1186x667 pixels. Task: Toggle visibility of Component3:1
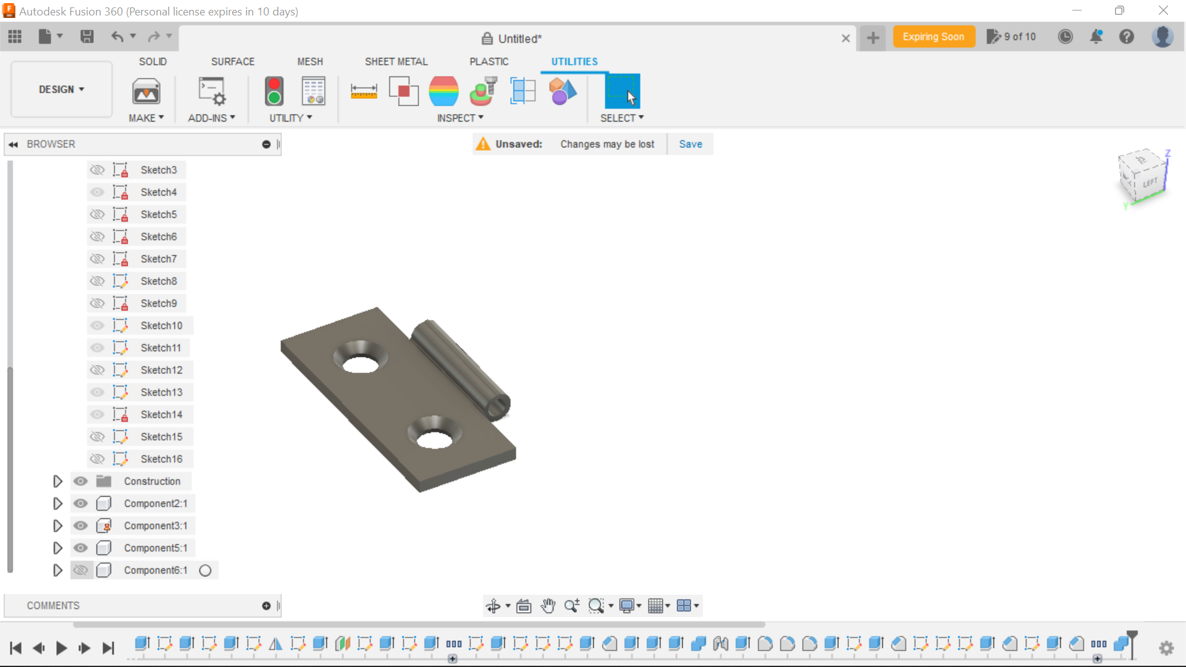tap(81, 526)
